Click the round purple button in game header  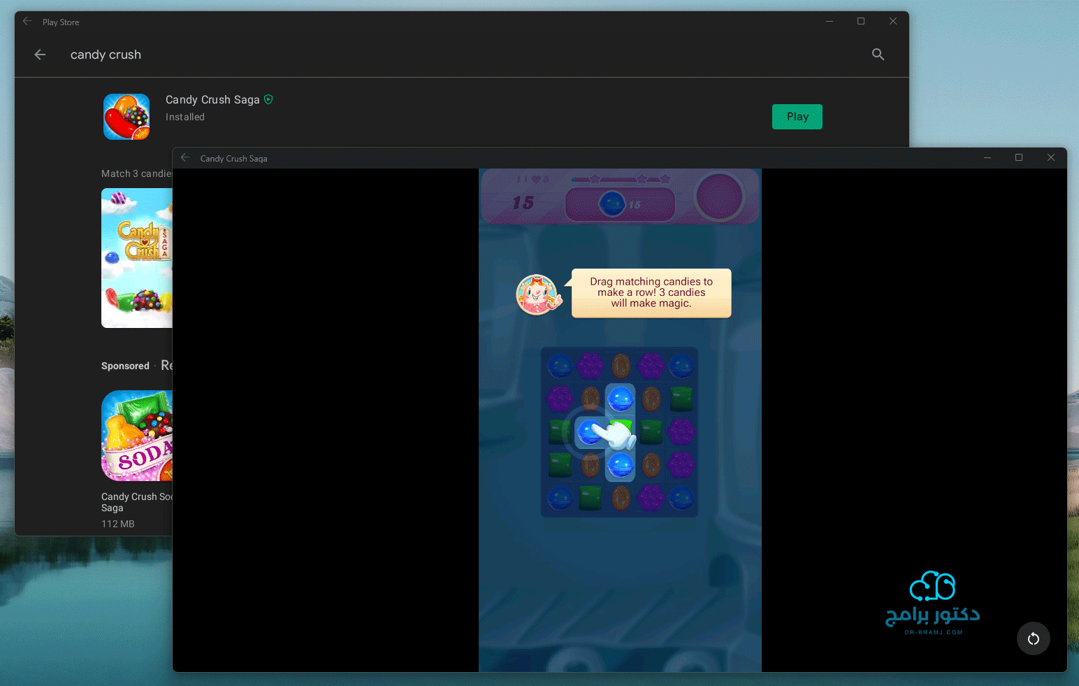(x=719, y=197)
